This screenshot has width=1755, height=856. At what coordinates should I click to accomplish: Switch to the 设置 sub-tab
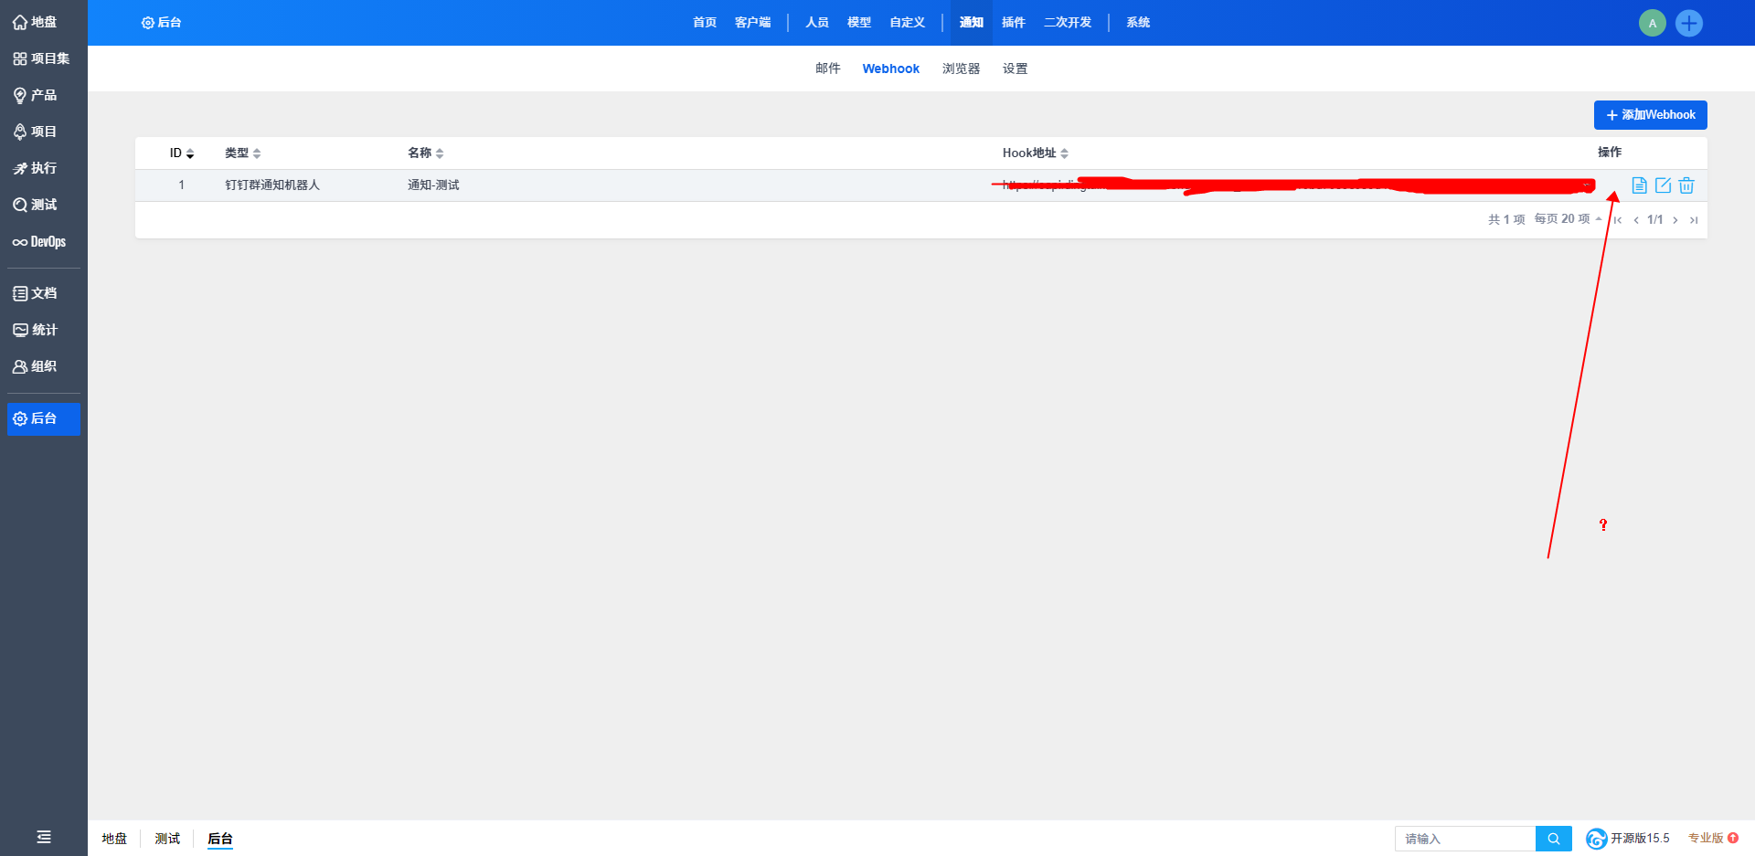(1016, 69)
